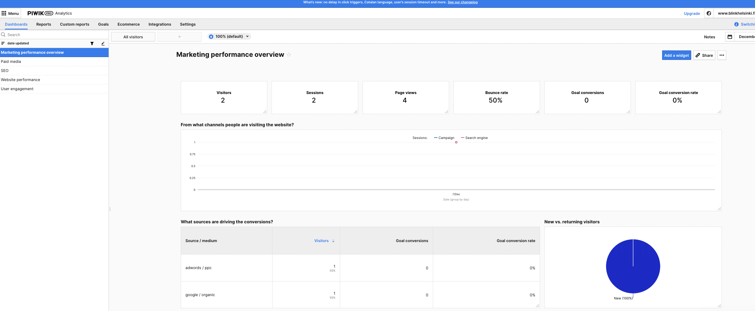Screen dimensions: 755x311
Task: Open the www.blinkhelsinki.fi site dropdown
Action: click(x=734, y=13)
